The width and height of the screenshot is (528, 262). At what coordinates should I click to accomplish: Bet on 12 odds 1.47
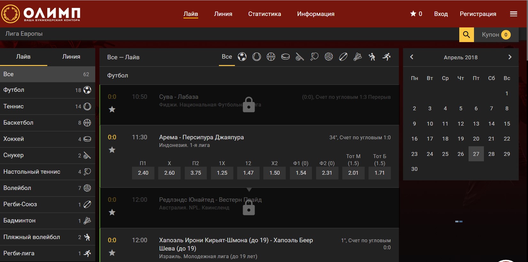(x=248, y=173)
